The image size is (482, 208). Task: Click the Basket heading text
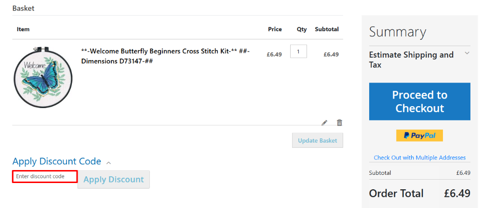(x=23, y=9)
